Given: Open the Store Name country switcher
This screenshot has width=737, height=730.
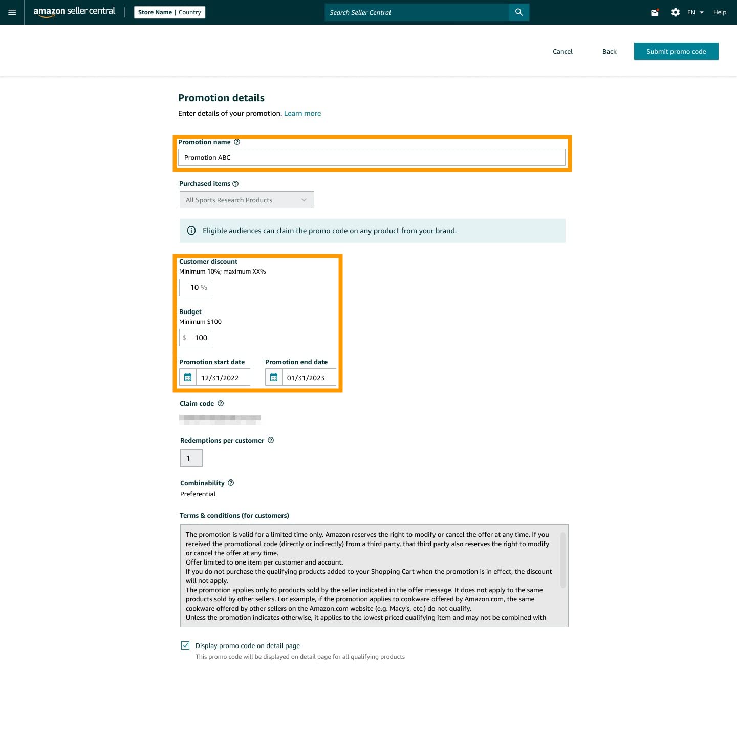Looking at the screenshot, I should pos(169,12).
